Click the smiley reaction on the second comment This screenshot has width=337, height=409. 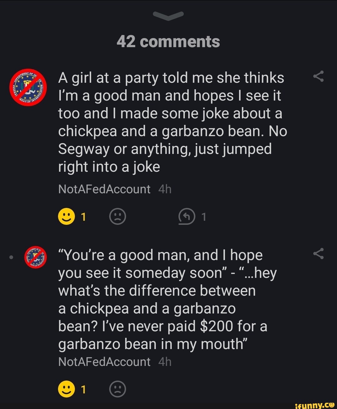[x=67, y=389]
